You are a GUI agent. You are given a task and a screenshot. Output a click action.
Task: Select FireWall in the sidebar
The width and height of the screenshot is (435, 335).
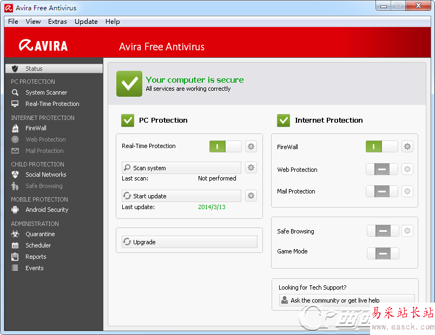point(36,128)
